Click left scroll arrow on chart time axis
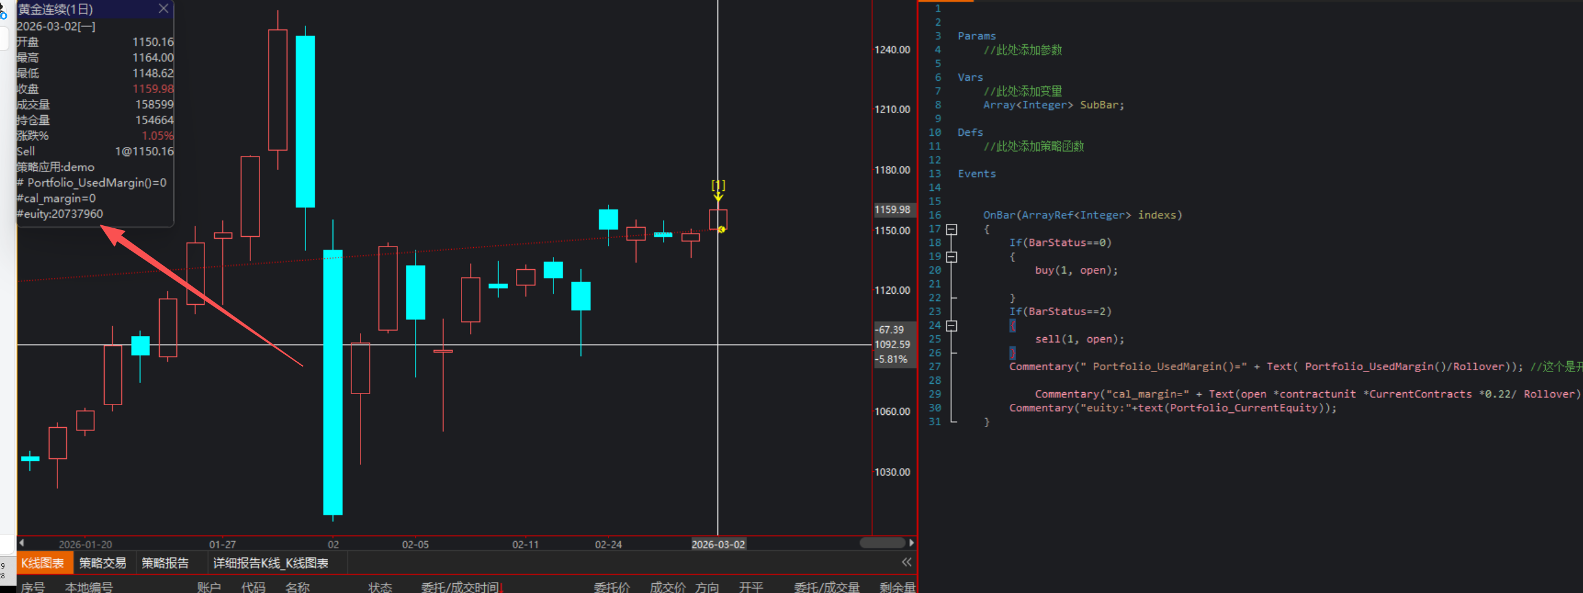 (x=22, y=543)
